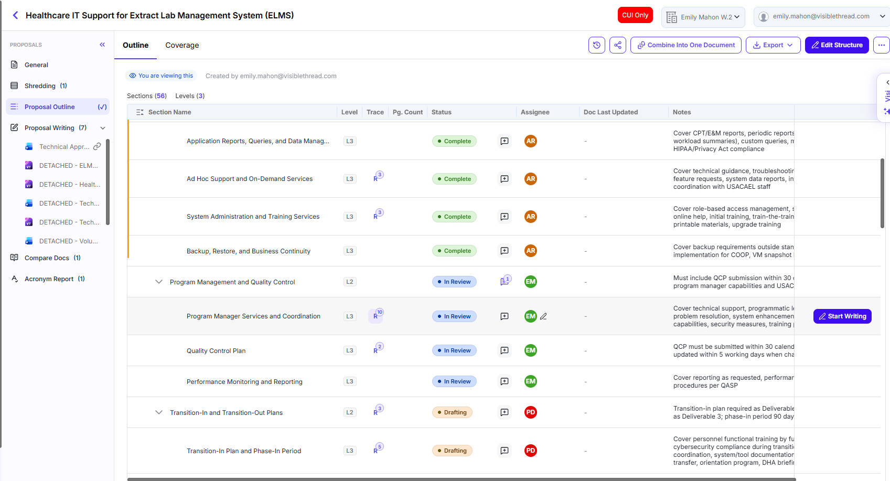Toggle the 'You are viewing this' indicator
Viewport: 890px width, 481px height.
pyautogui.click(x=162, y=76)
